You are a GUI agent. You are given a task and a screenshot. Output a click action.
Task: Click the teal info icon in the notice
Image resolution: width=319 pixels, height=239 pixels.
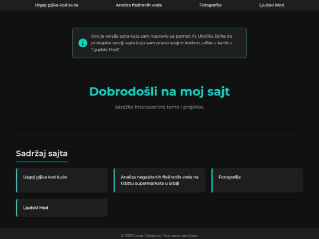click(x=83, y=43)
